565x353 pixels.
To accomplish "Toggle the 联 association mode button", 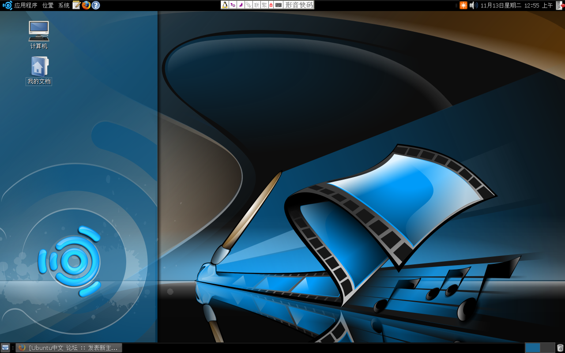I will pyautogui.click(x=256, y=5).
